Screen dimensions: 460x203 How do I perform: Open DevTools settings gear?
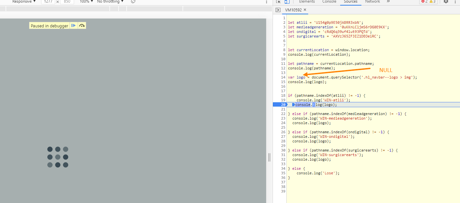coord(446,2)
